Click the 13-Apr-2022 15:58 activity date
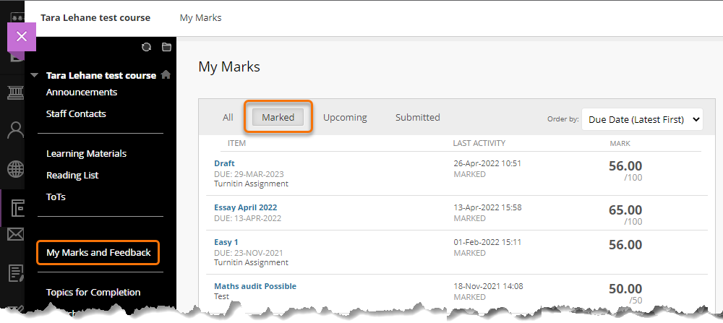The height and width of the screenshot is (323, 723). [487, 207]
